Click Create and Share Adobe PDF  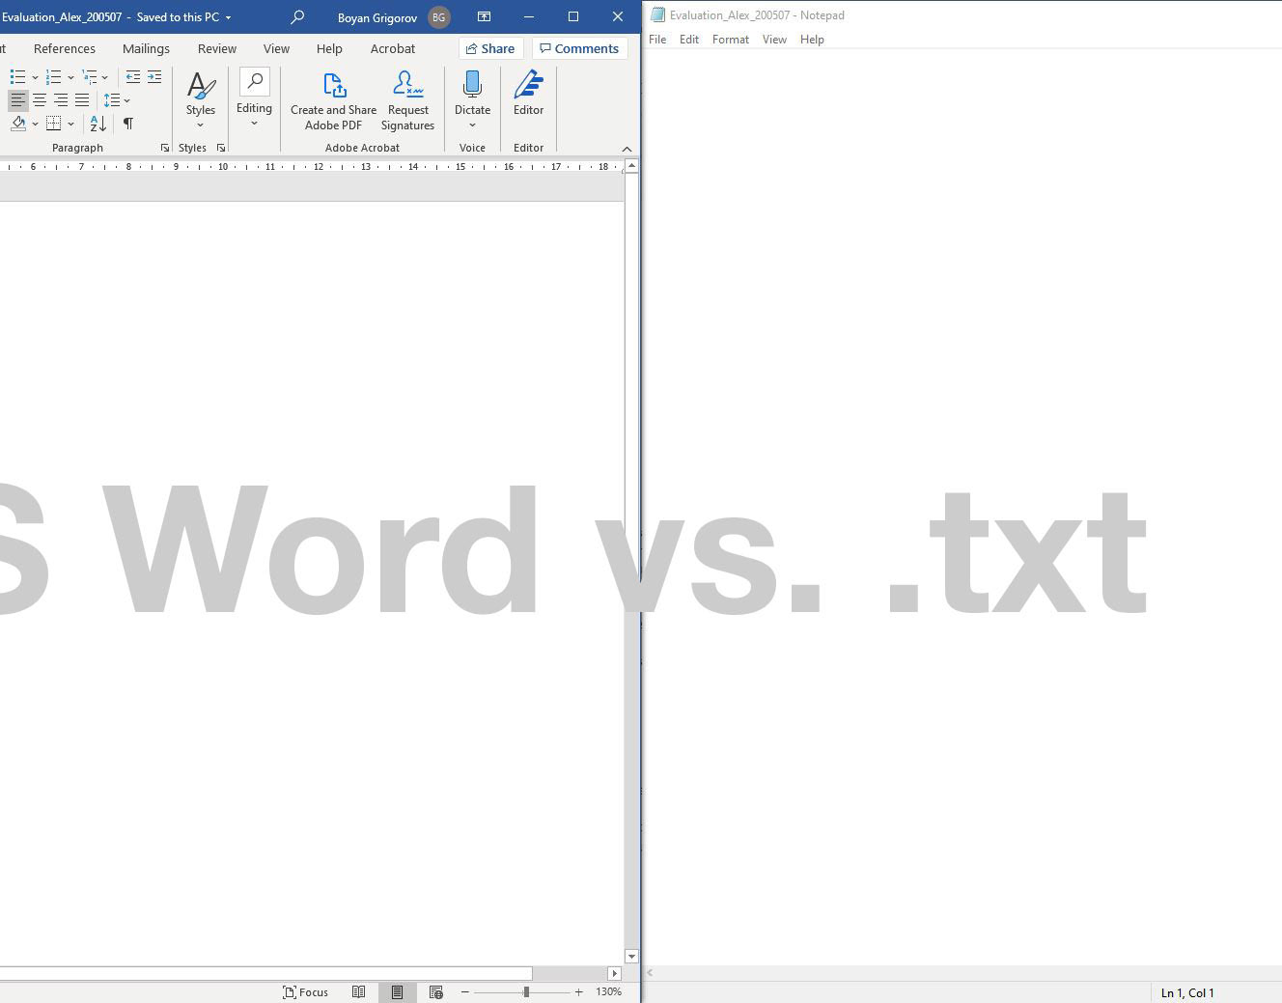click(x=334, y=100)
